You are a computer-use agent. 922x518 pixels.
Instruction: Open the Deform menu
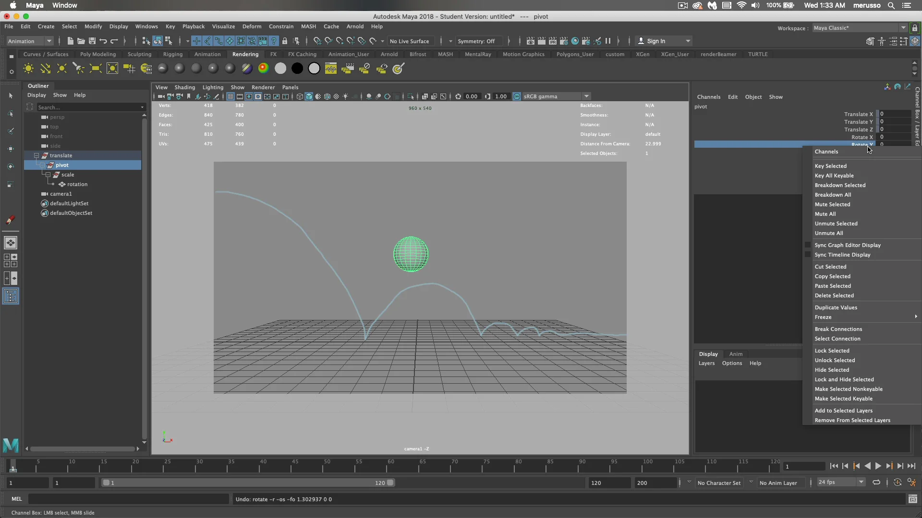tap(252, 26)
